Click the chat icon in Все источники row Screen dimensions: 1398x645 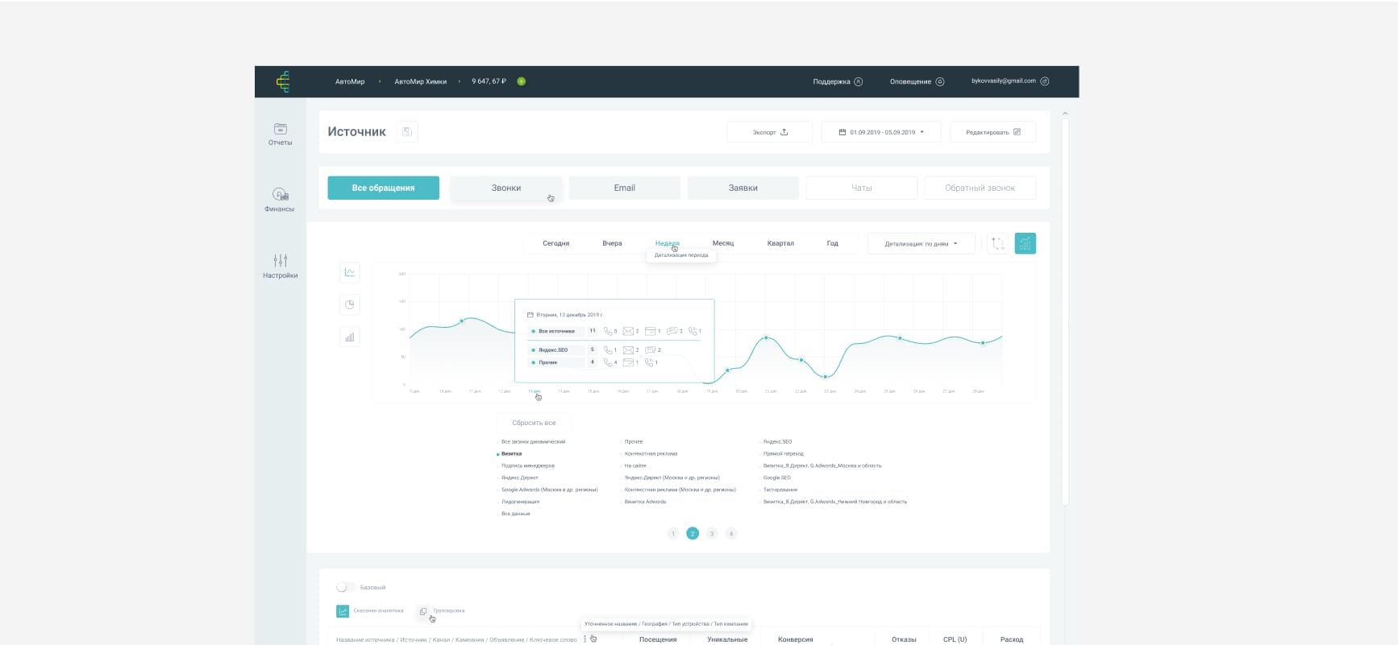click(x=672, y=331)
